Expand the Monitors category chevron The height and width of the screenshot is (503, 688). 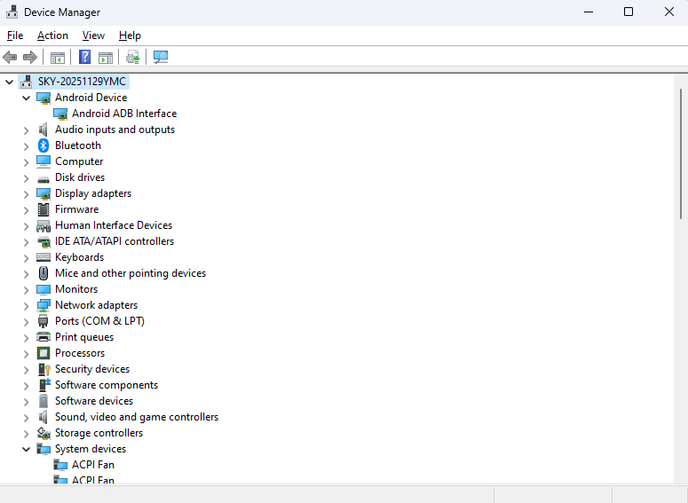click(x=27, y=290)
